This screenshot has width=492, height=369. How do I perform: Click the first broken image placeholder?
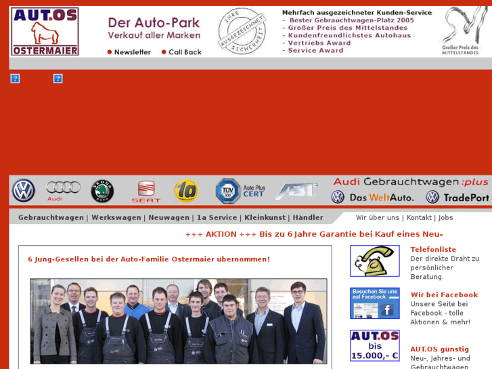pos(15,79)
